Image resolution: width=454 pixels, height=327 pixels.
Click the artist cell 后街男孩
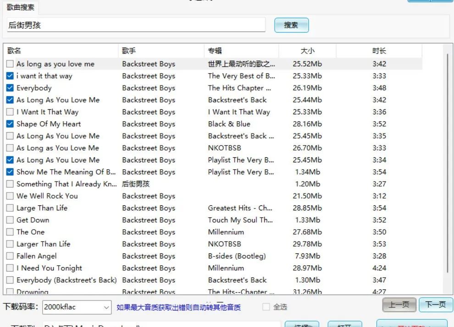136,184
